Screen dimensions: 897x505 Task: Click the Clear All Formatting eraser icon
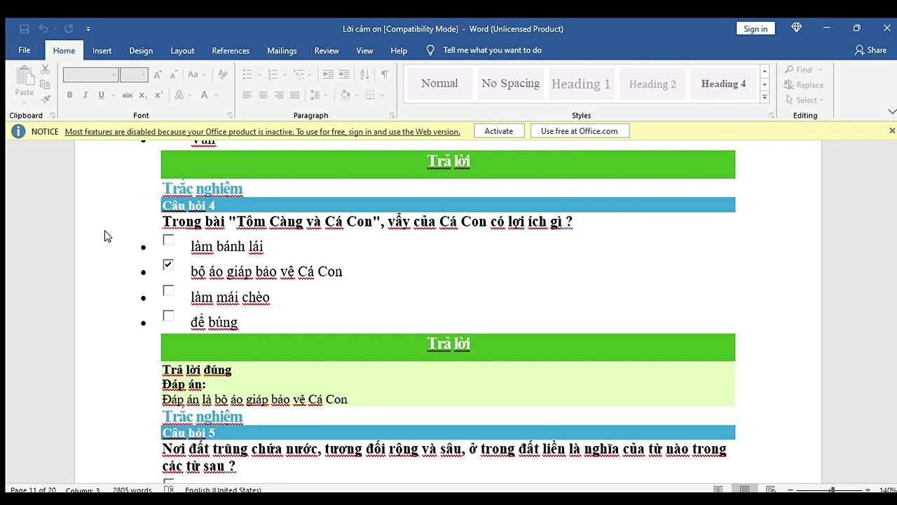pos(223,74)
